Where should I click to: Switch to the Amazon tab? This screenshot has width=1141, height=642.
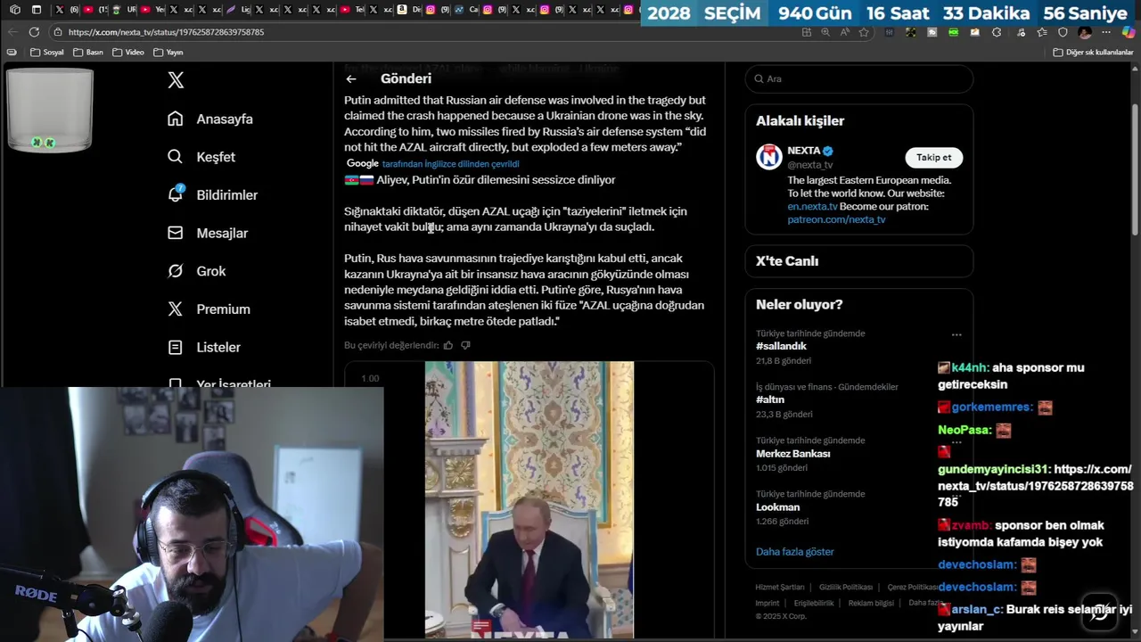[406, 10]
